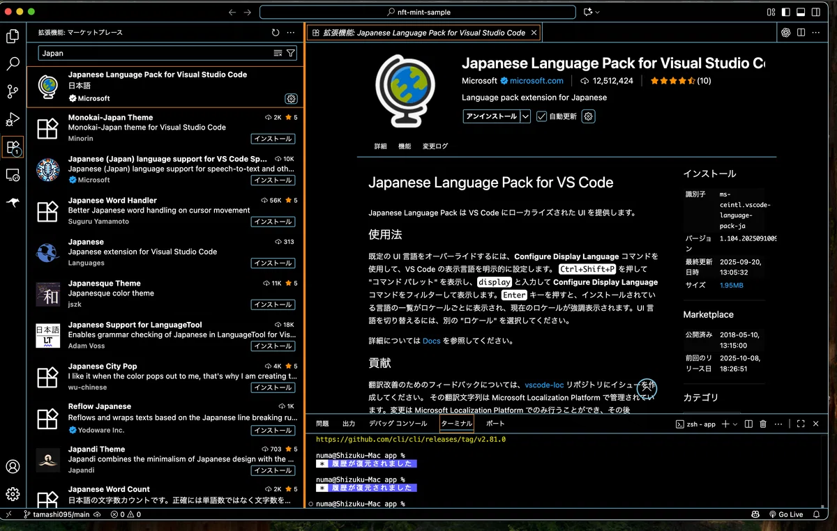The height and width of the screenshot is (531, 837).
Task: Open gear menu for Japanese Language Pack in list
Action: tap(291, 99)
